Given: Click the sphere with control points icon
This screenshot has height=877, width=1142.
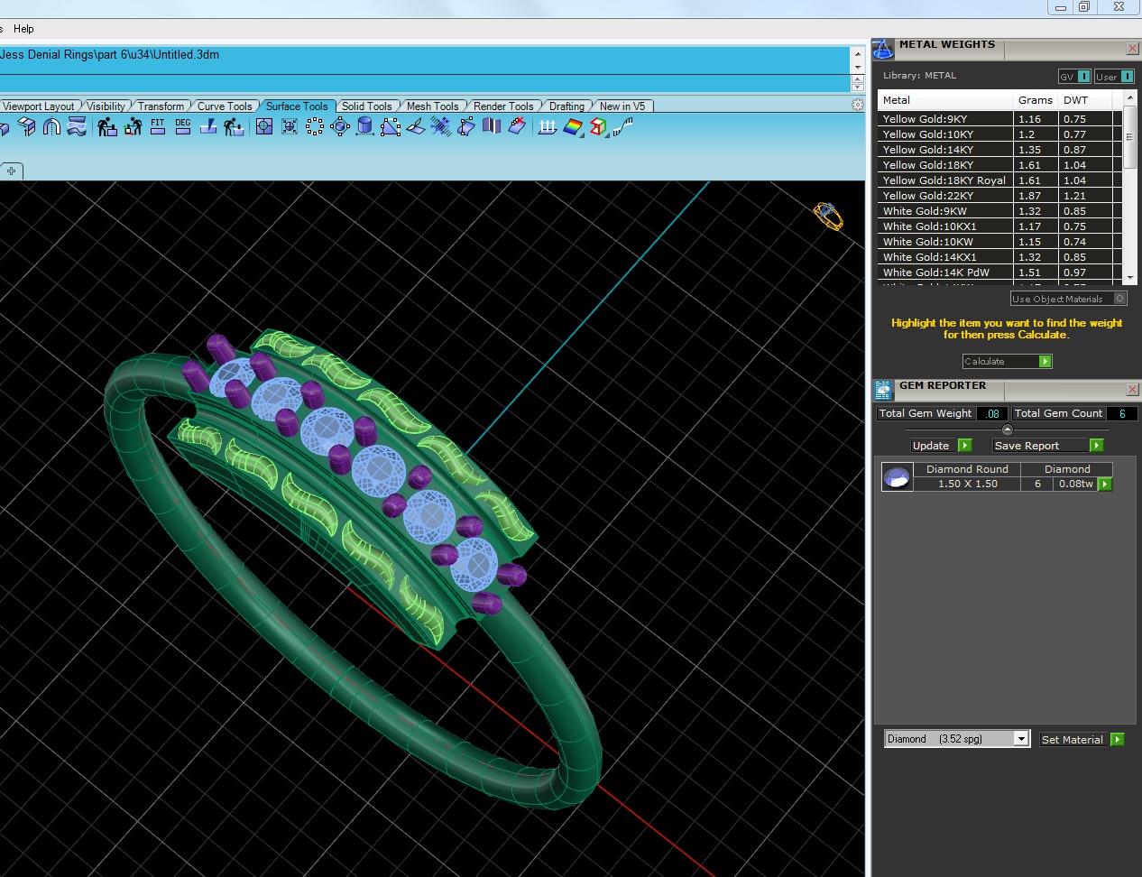Looking at the screenshot, I should [x=340, y=127].
